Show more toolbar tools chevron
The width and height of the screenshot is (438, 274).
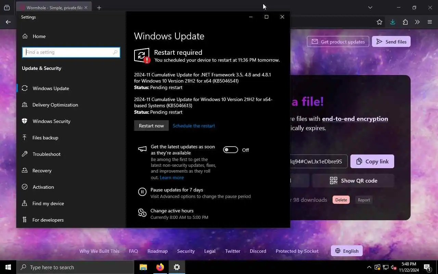click(417, 22)
